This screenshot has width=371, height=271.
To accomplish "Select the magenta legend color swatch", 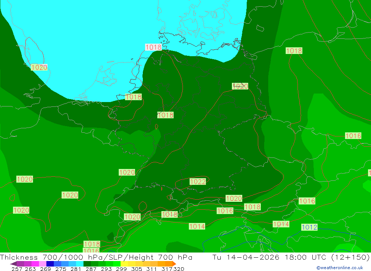I will point(35,264).
